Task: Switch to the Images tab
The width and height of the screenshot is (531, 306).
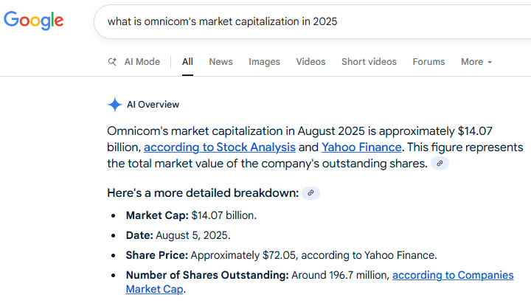Action: pos(264,62)
